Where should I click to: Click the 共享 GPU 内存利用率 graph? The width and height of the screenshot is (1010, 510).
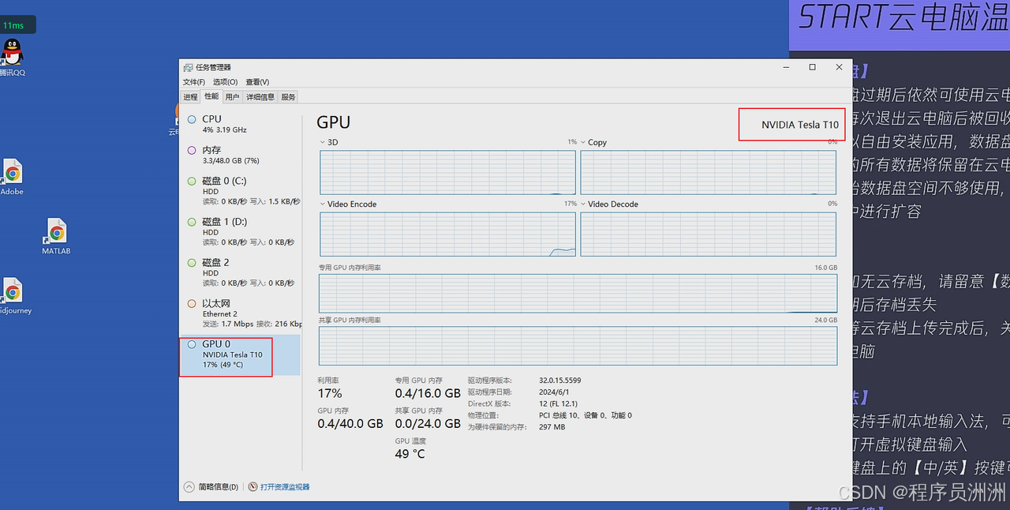[x=578, y=345]
